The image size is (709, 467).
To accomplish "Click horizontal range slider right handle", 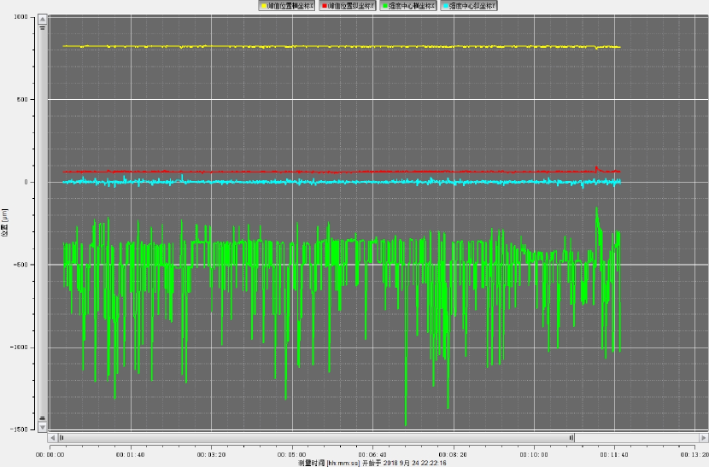I will coord(571,438).
